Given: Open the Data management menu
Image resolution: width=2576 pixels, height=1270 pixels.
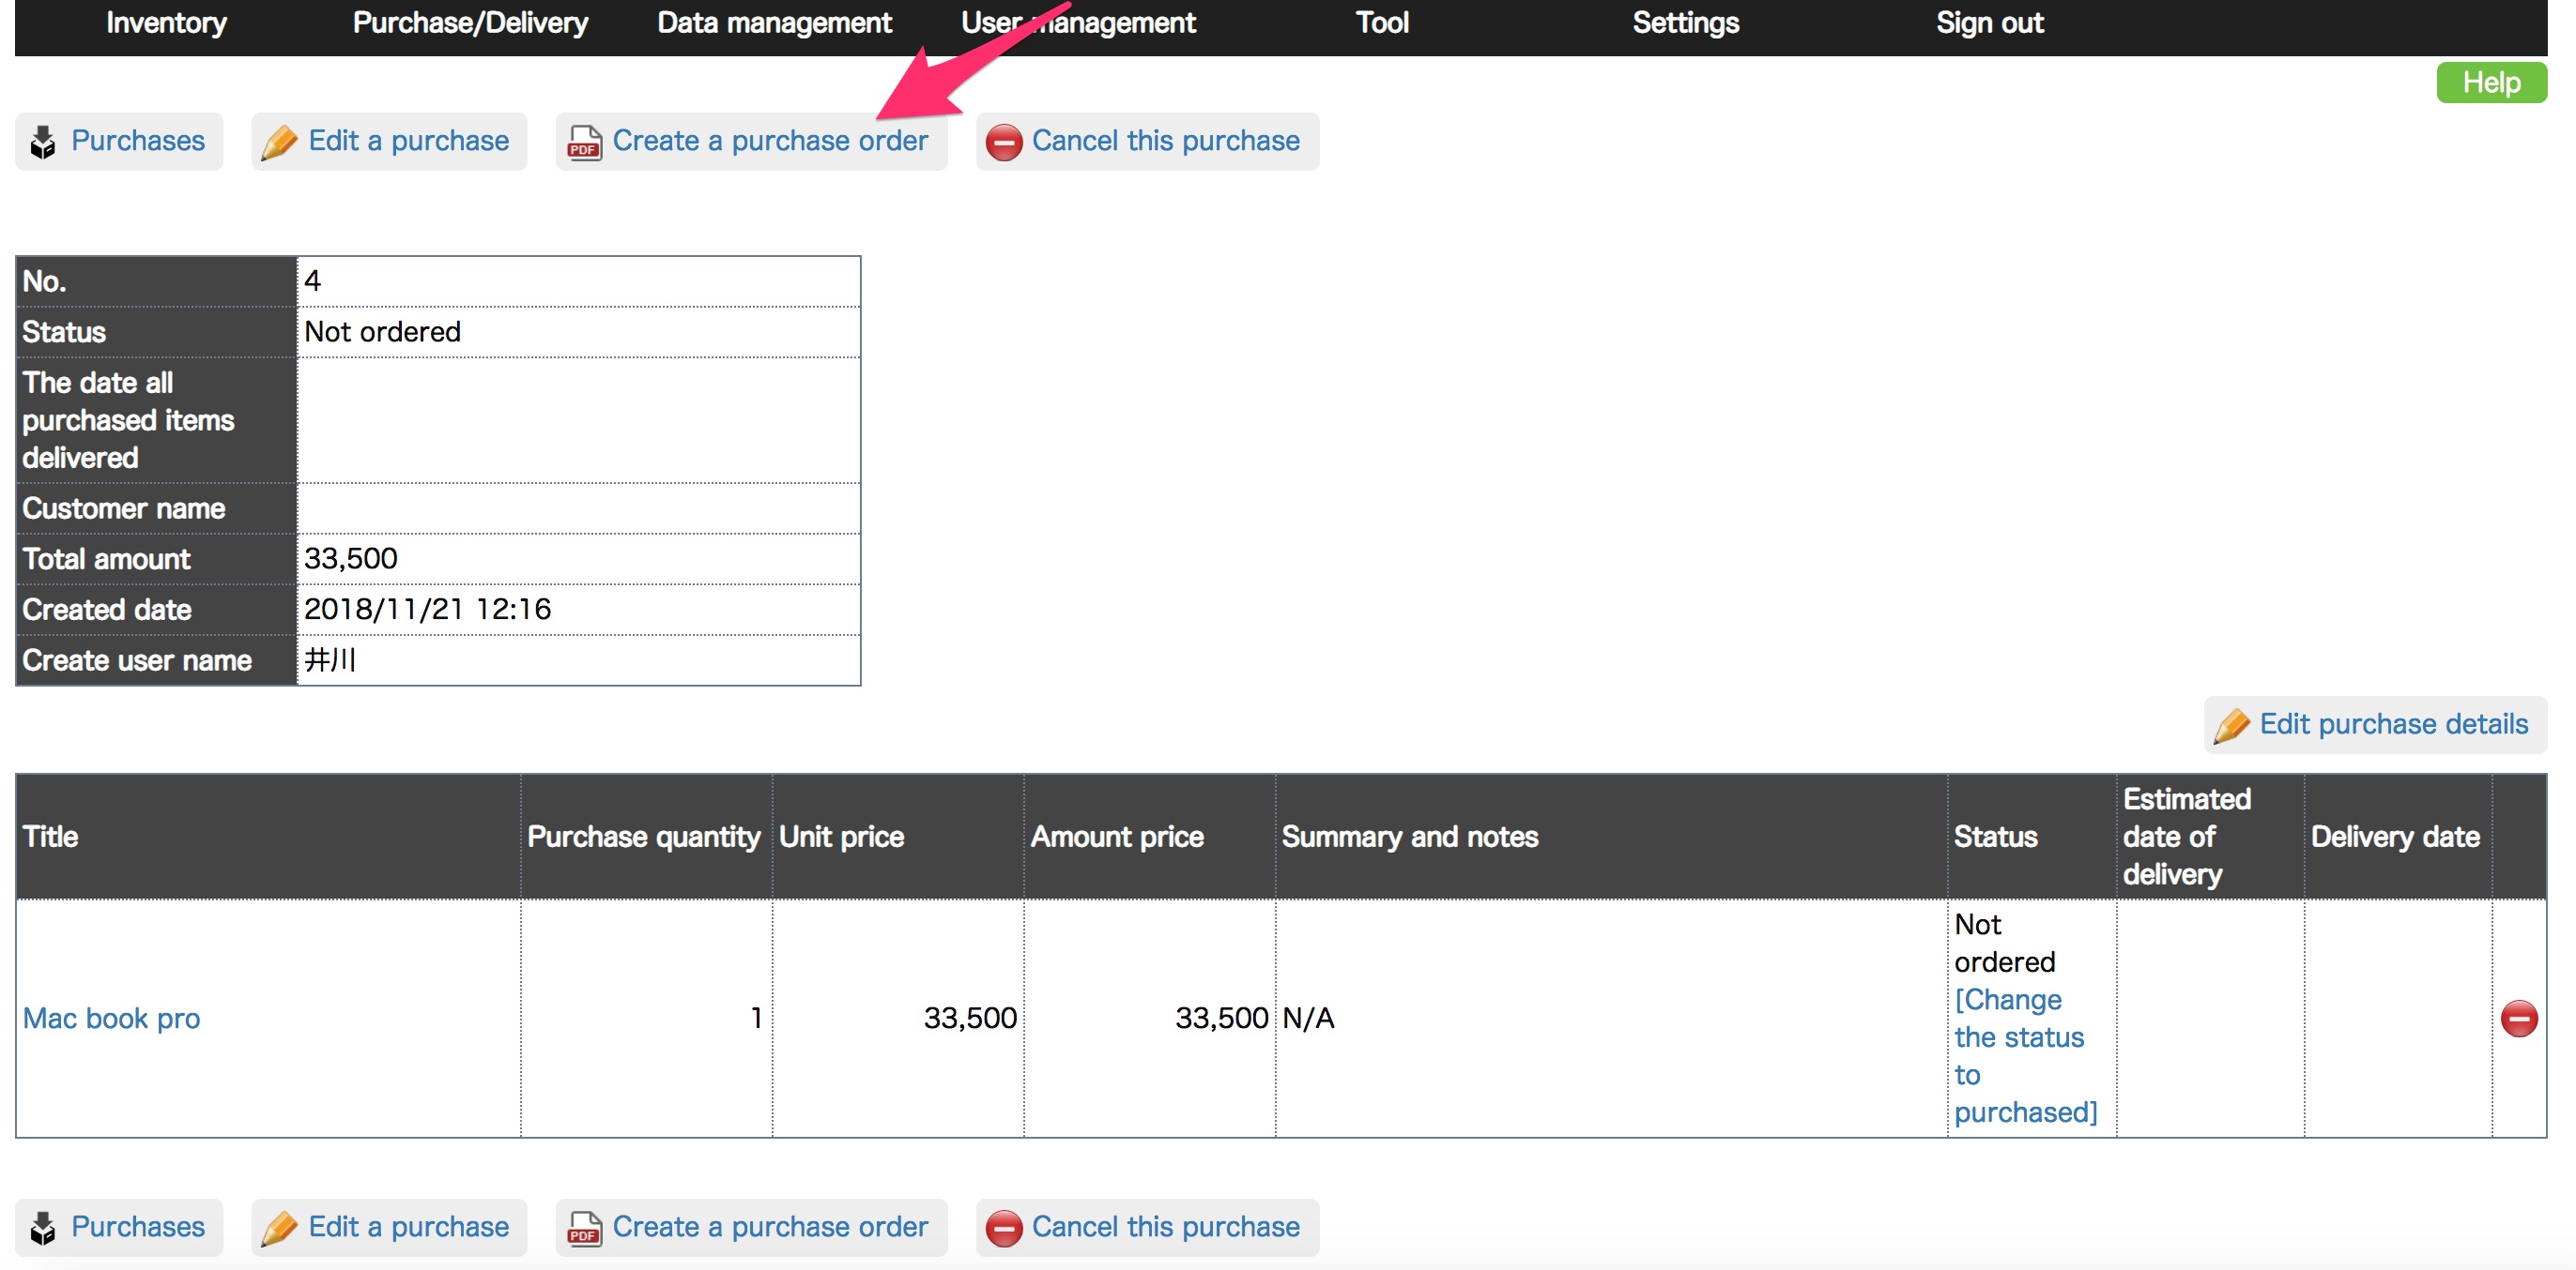Looking at the screenshot, I should click(774, 23).
